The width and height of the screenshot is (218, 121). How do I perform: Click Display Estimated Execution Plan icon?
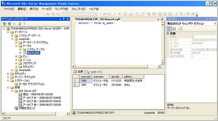pyautogui.click(x=125, y=14)
